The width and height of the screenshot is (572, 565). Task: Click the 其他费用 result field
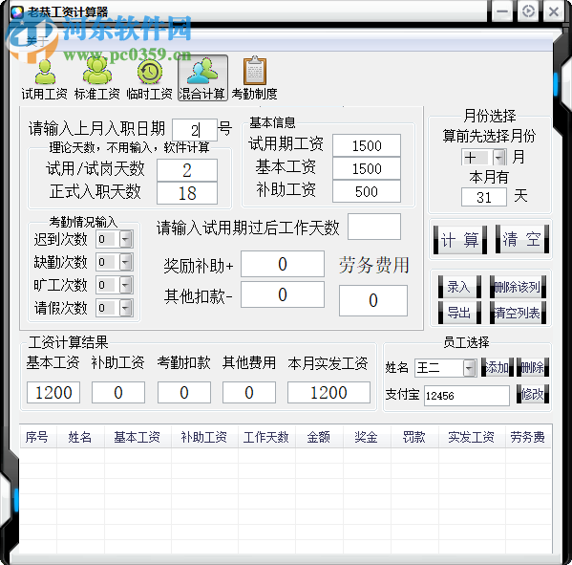click(249, 393)
